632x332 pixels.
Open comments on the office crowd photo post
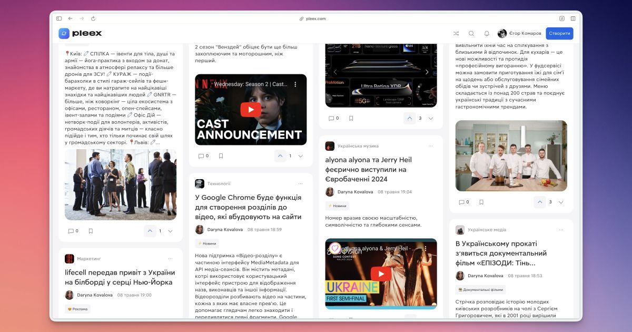tap(73, 231)
